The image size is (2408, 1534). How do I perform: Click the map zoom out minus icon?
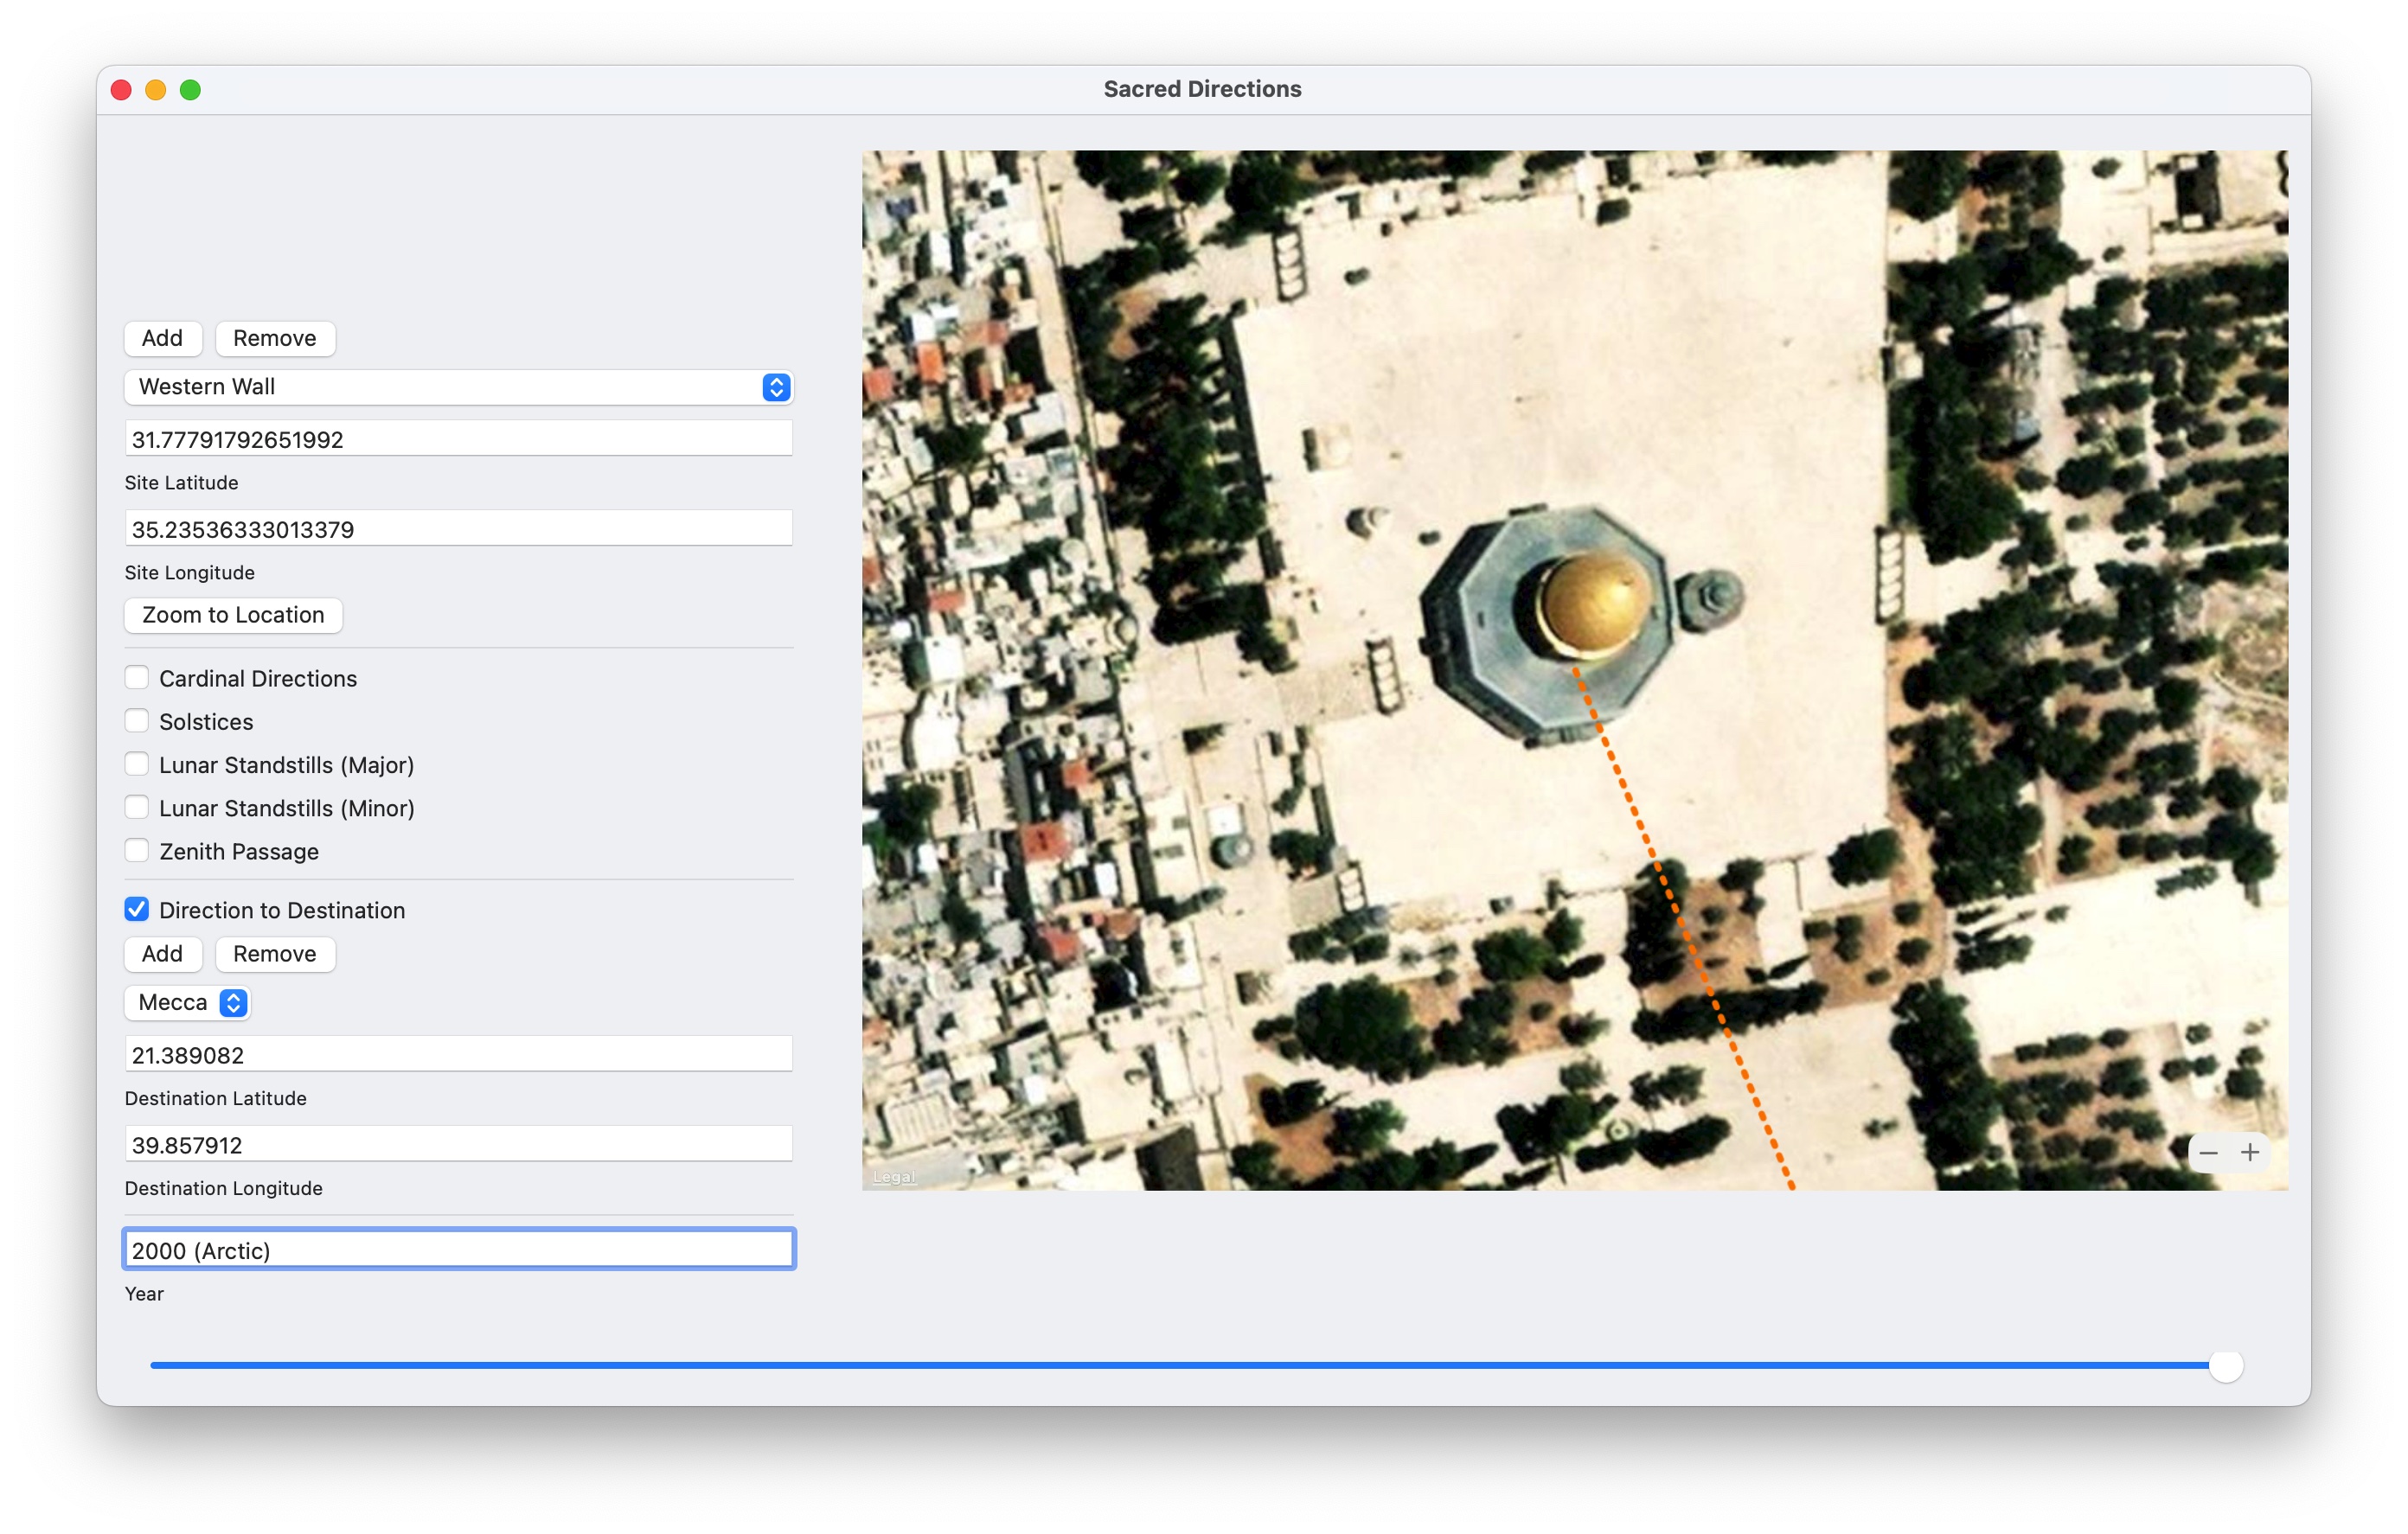coord(2208,1152)
